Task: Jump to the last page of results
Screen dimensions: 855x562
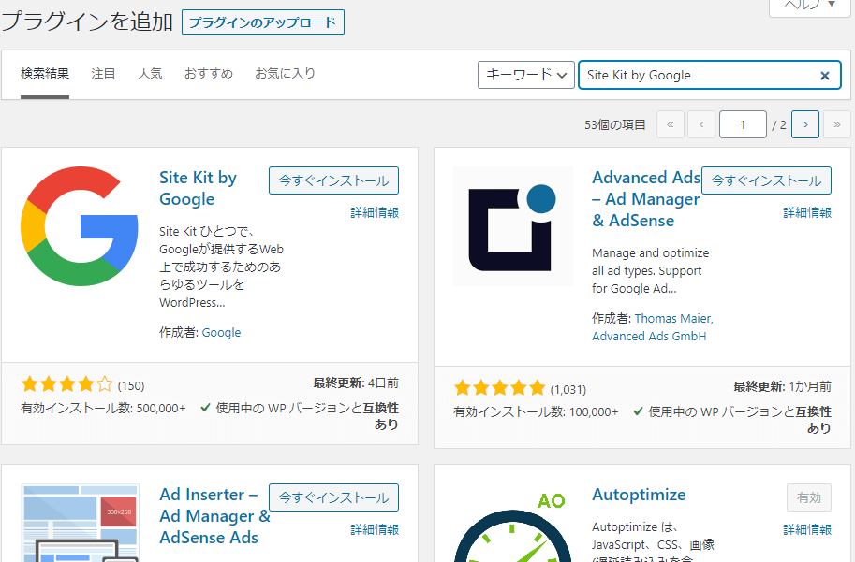Action: (x=837, y=124)
